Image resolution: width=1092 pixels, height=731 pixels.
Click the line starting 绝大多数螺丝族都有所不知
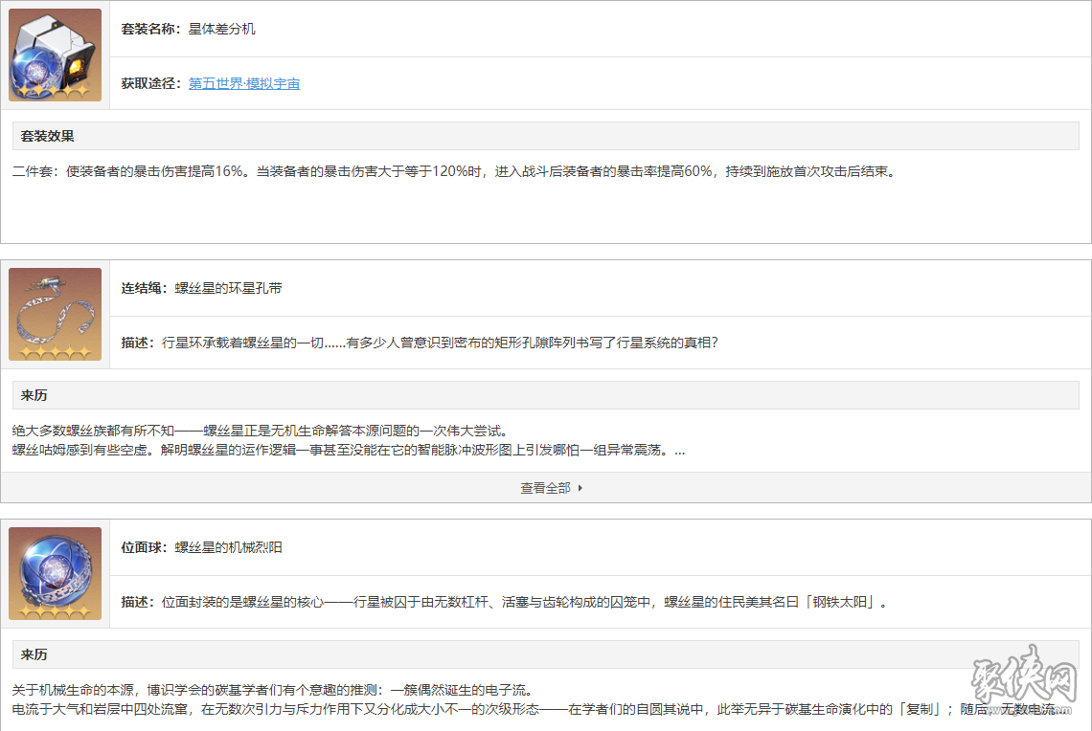[261, 432]
